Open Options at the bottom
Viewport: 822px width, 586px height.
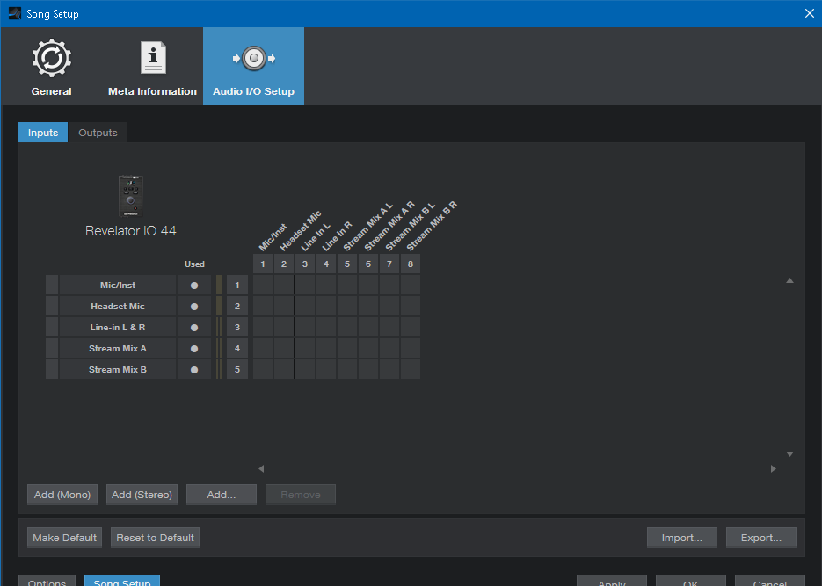pyautogui.click(x=47, y=580)
